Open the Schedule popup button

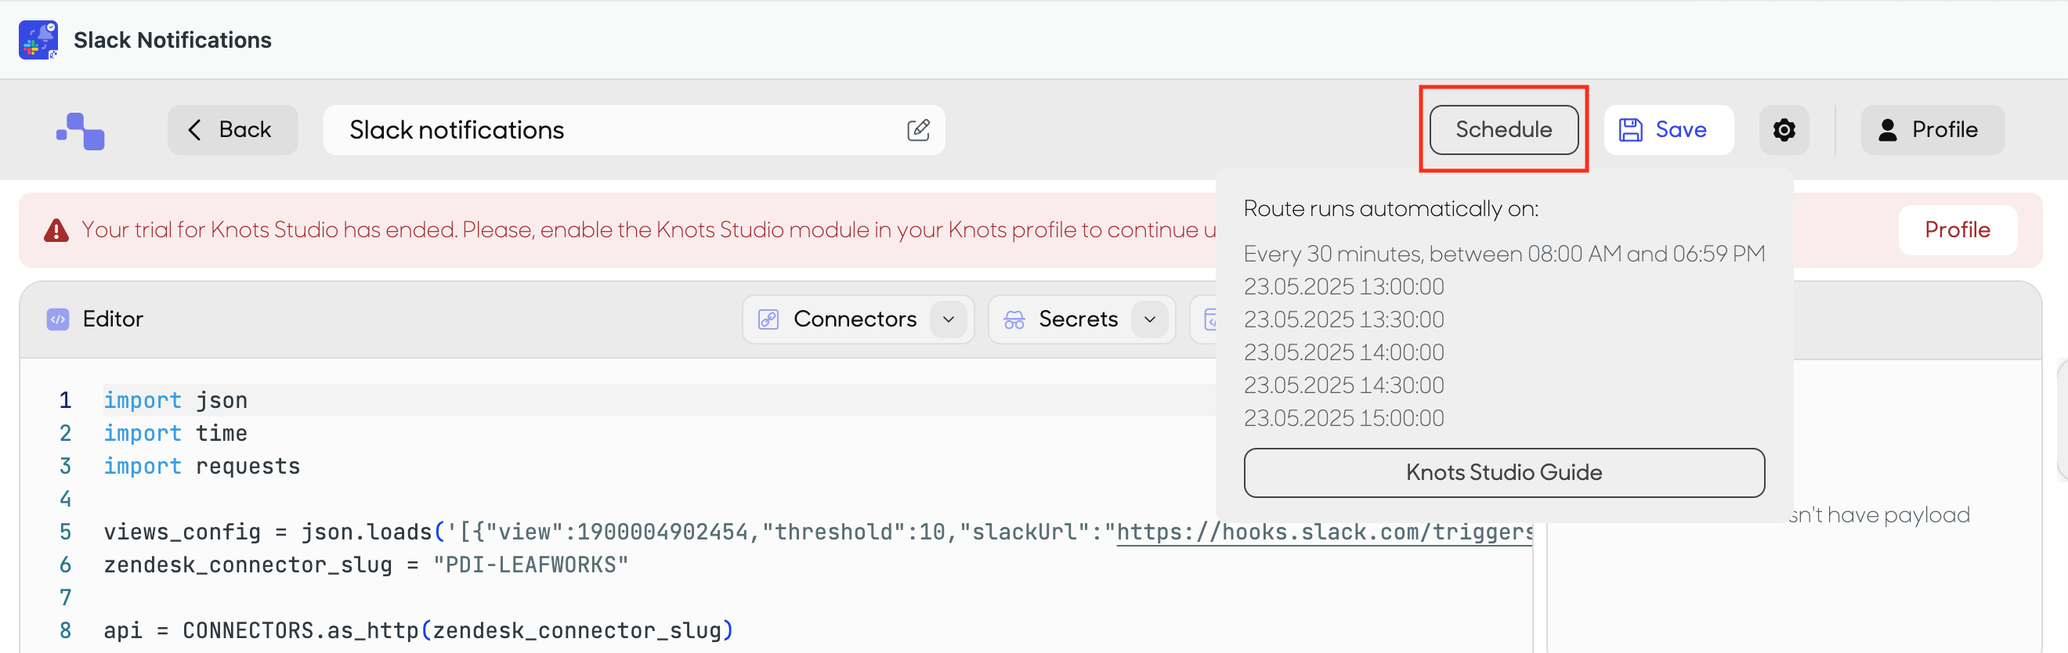point(1503,130)
